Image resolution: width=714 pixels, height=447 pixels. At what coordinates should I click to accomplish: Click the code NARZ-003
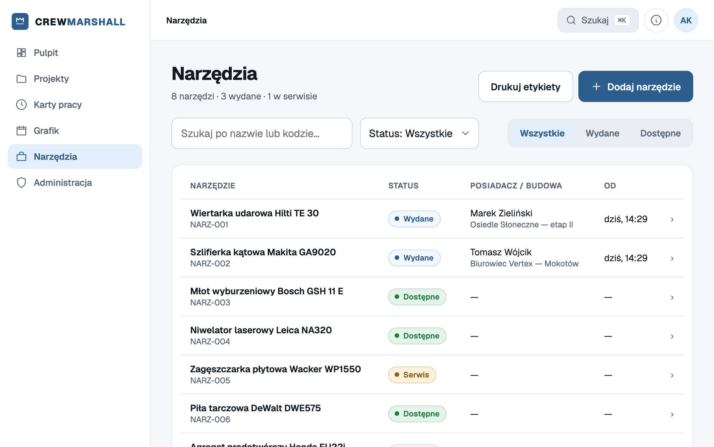click(x=210, y=302)
